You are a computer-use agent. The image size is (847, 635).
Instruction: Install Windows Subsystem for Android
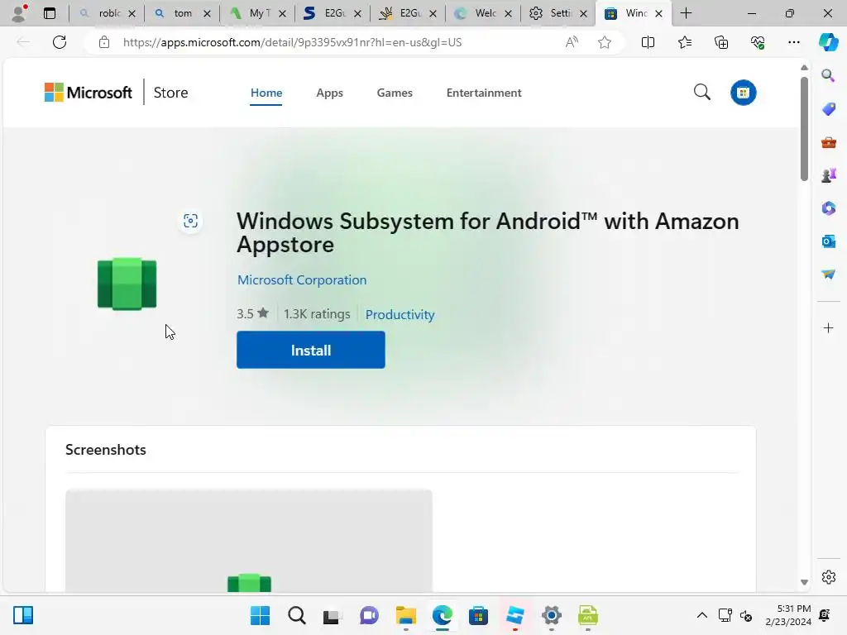point(311,350)
